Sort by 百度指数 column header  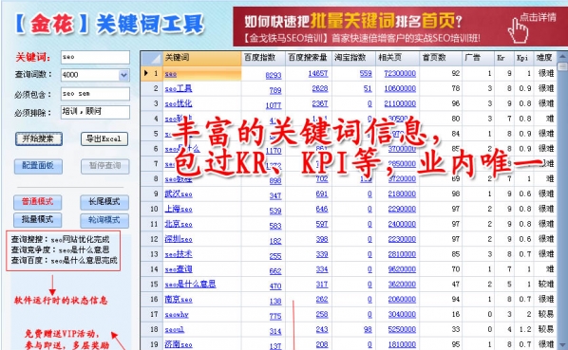coord(263,58)
